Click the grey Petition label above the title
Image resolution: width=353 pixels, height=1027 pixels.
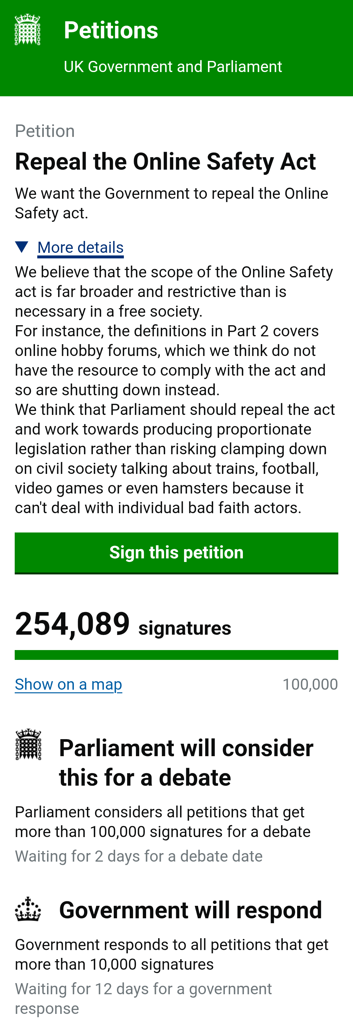click(45, 131)
